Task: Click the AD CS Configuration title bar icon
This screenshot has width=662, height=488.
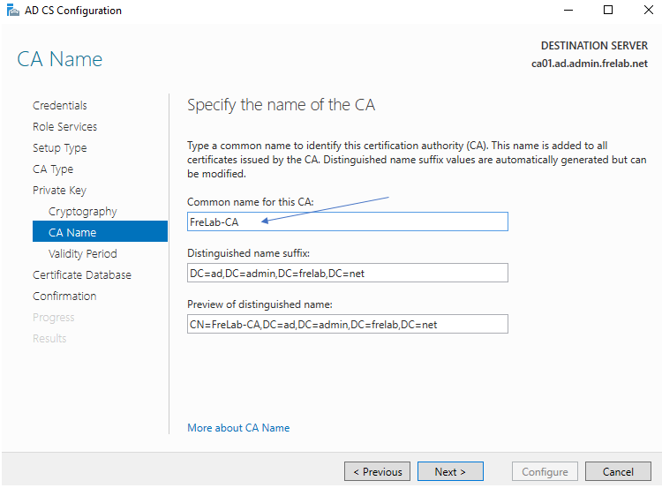Action: 11,11
